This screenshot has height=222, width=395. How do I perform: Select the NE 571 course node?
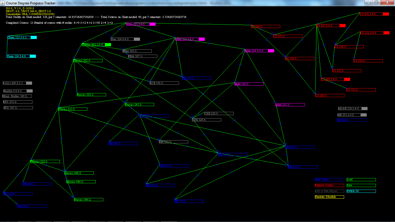[189, 201]
